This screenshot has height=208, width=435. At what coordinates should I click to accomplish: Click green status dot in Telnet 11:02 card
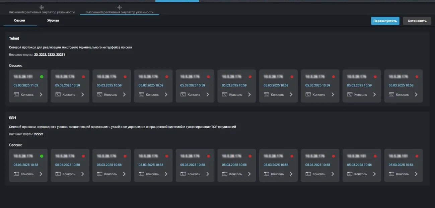[x=42, y=77]
